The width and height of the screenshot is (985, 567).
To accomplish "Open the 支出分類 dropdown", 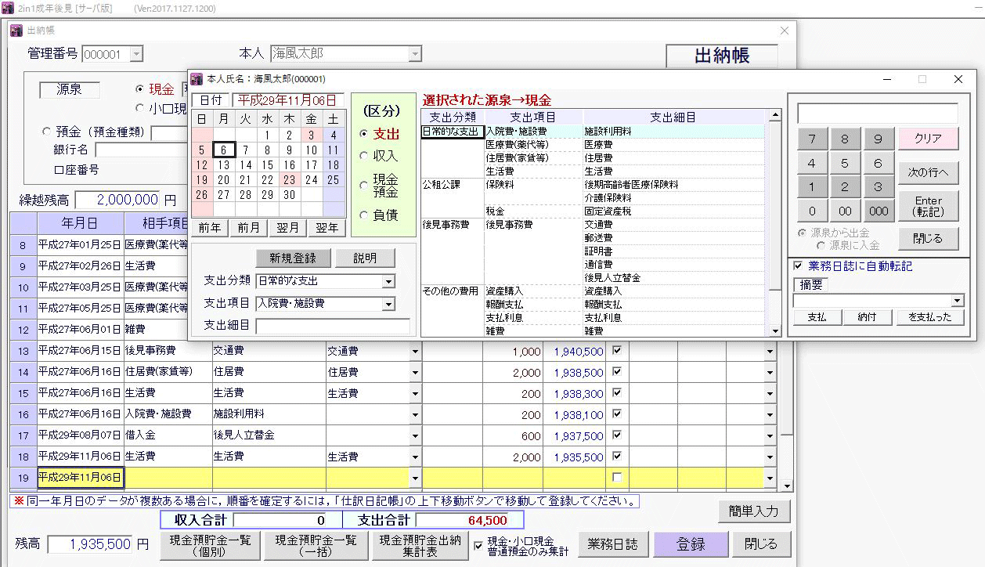I will click(388, 281).
